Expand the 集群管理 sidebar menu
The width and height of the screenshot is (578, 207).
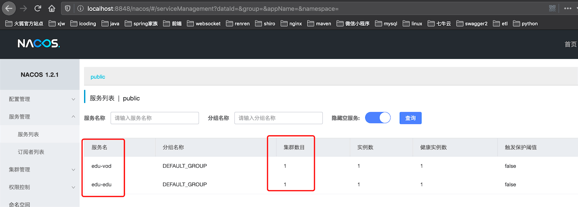coord(40,170)
